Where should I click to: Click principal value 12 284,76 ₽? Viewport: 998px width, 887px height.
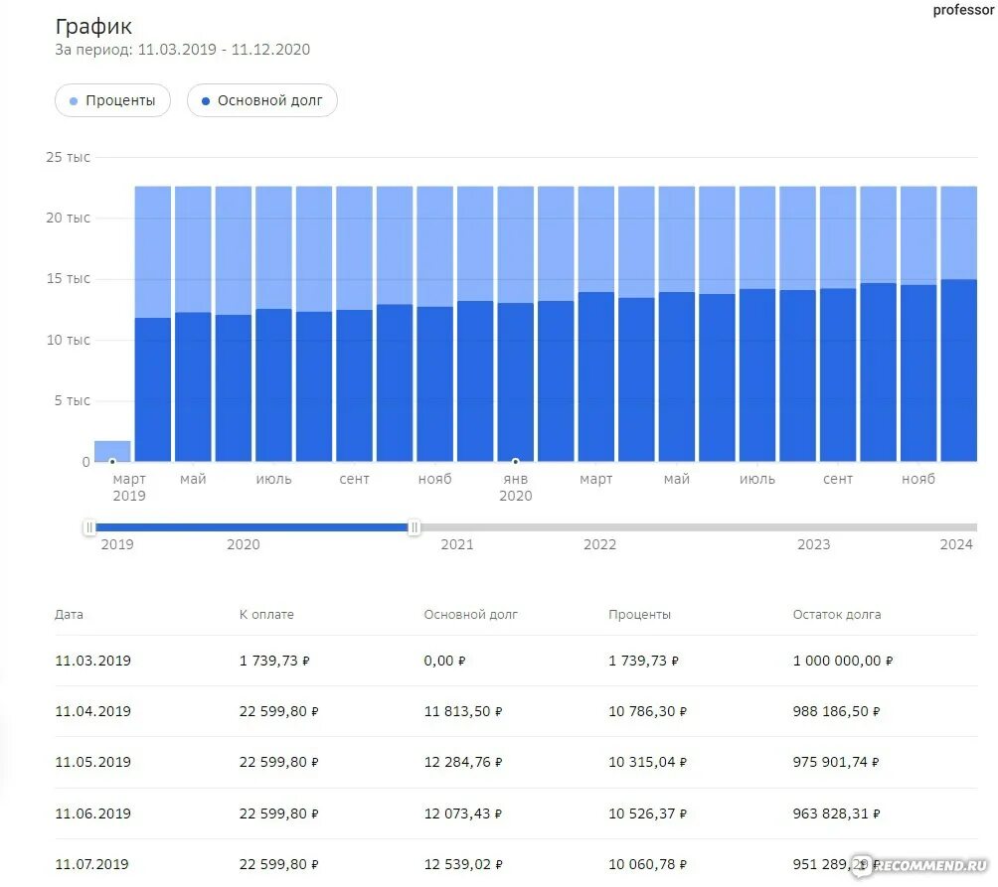(463, 762)
